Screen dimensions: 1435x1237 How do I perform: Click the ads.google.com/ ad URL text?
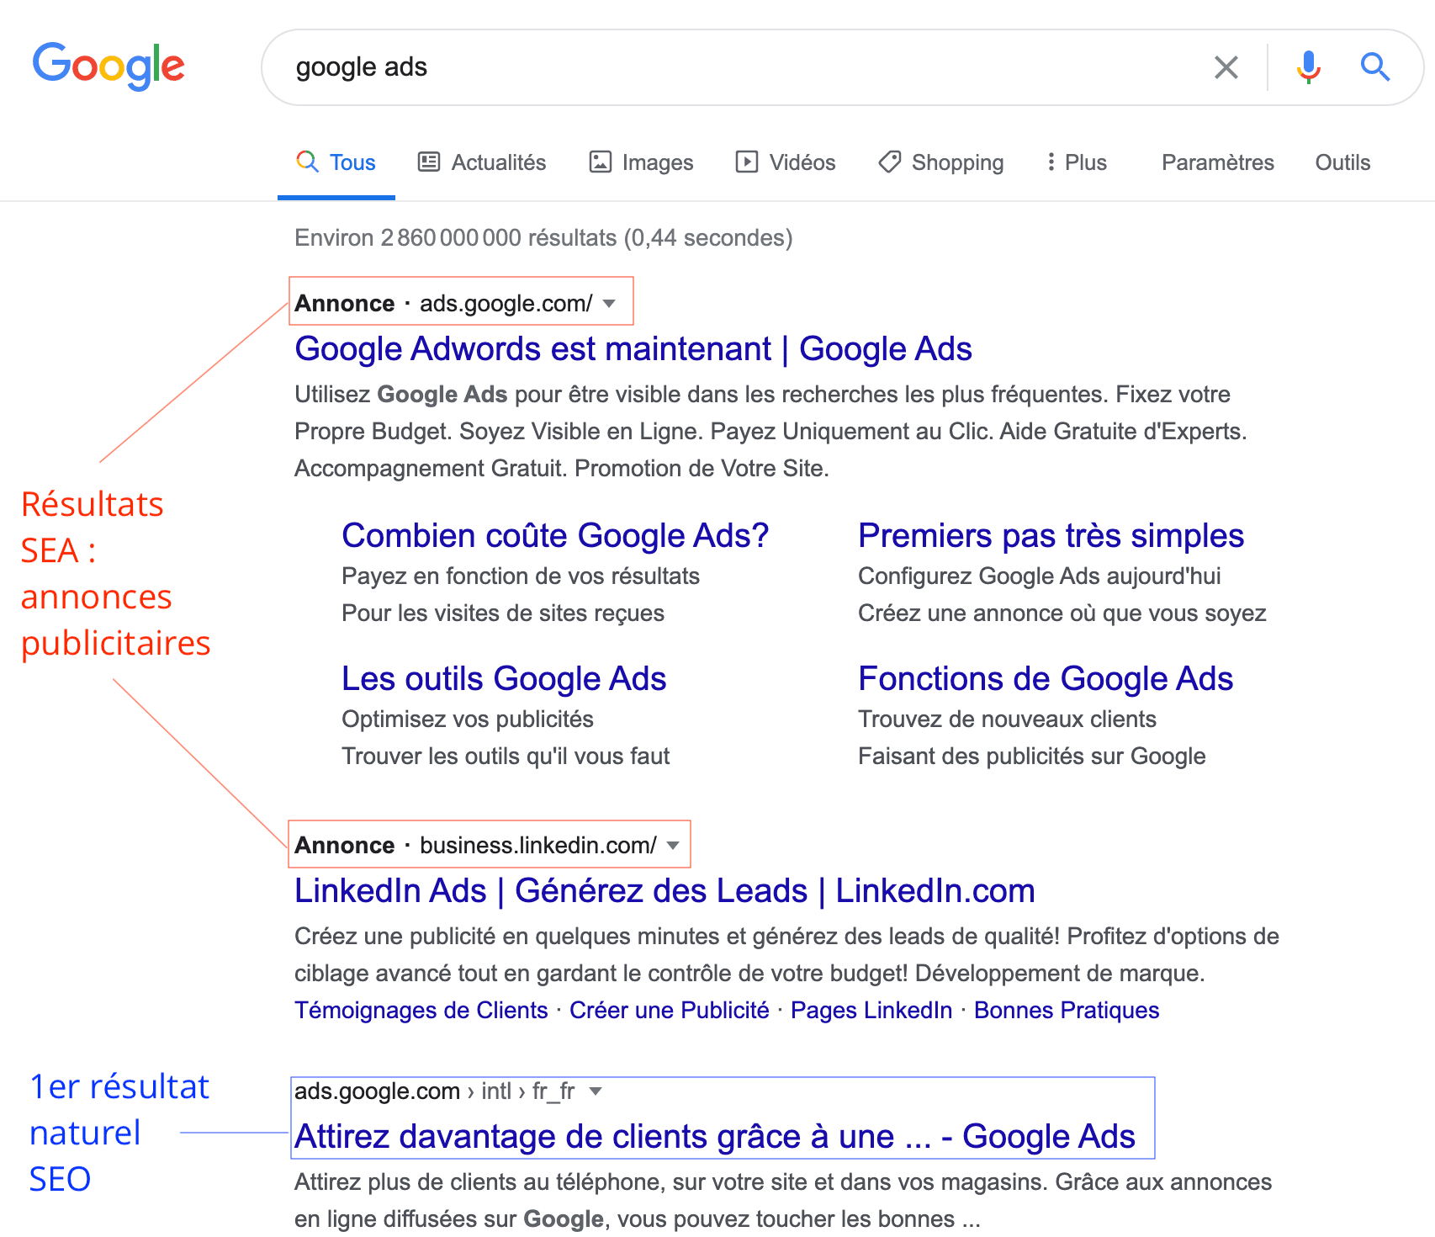pyautogui.click(x=506, y=304)
